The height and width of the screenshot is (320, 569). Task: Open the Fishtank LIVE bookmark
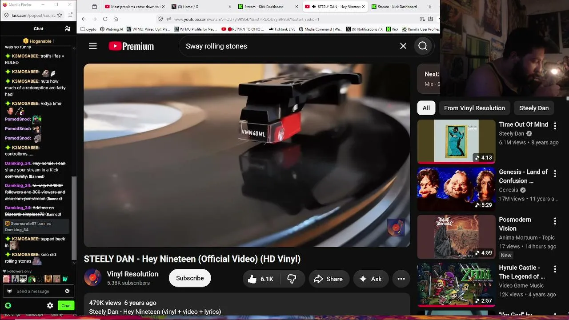(x=282, y=29)
